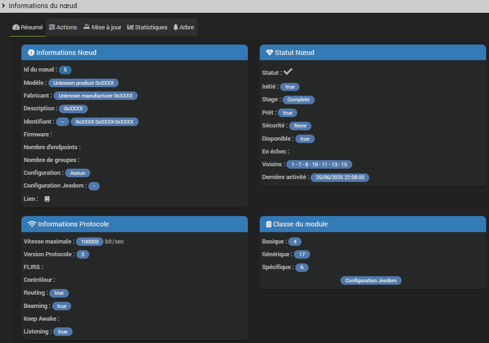
Task: Click the Unknown manufacturer 0xXXXX badge
Action: pyautogui.click(x=96, y=96)
